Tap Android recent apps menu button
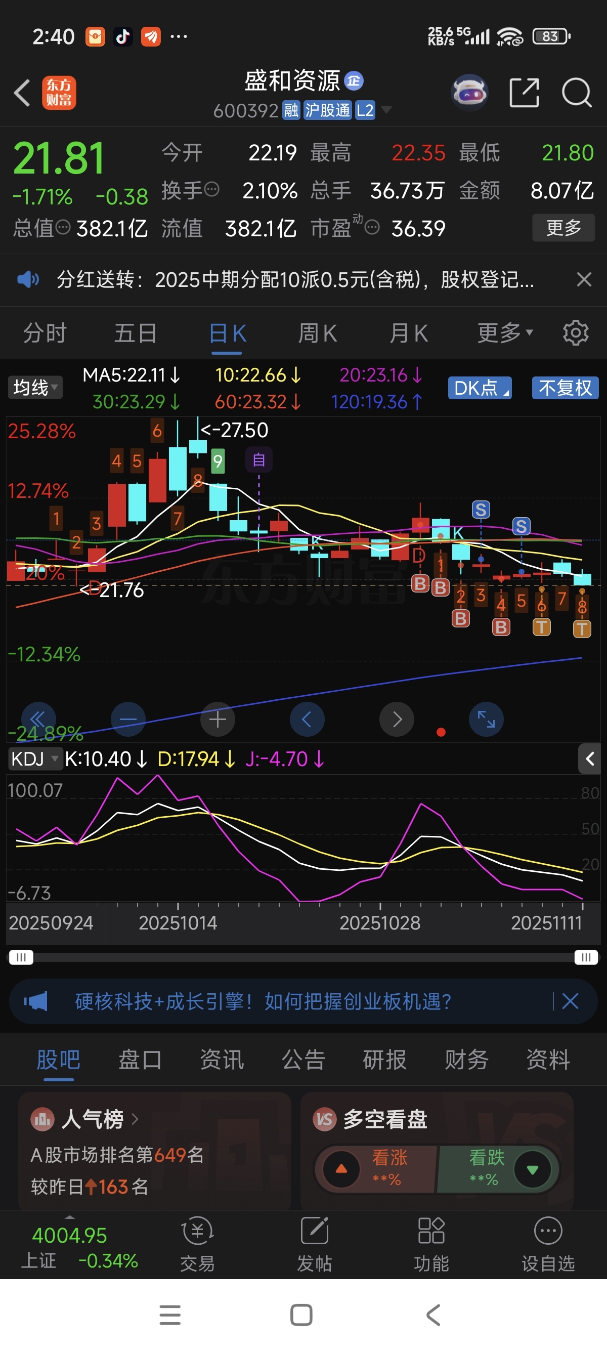 click(170, 1315)
